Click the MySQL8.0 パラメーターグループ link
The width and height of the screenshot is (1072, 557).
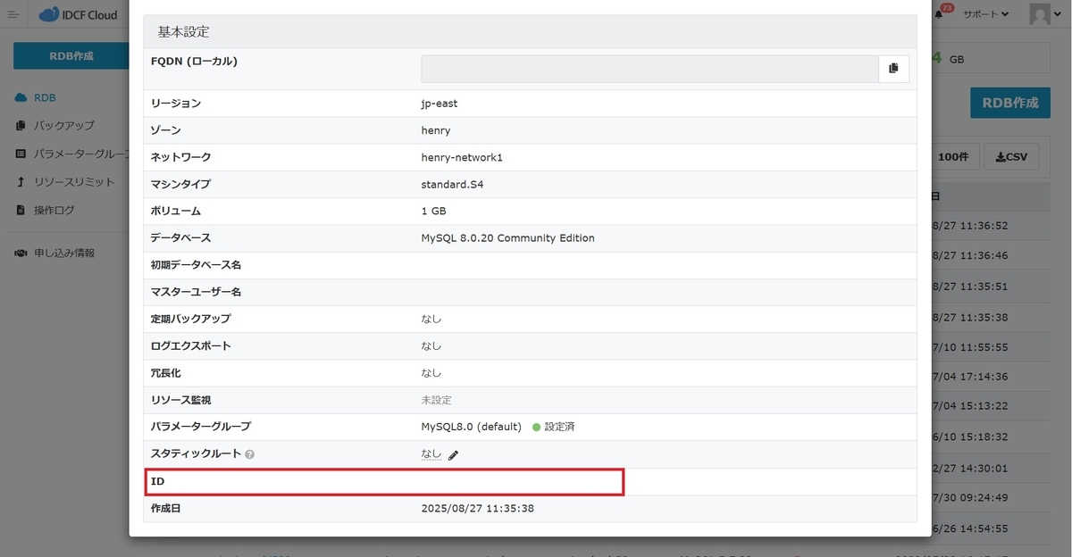[471, 427]
